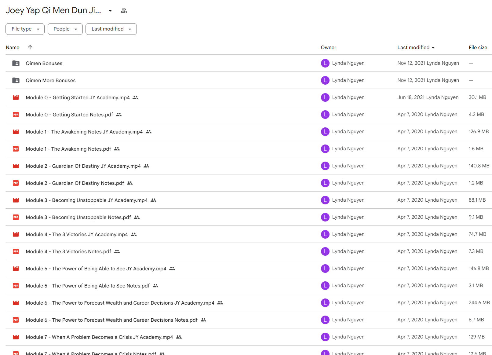Open the People filter dropdown
Image resolution: width=492 pixels, height=355 pixels.
(x=65, y=29)
